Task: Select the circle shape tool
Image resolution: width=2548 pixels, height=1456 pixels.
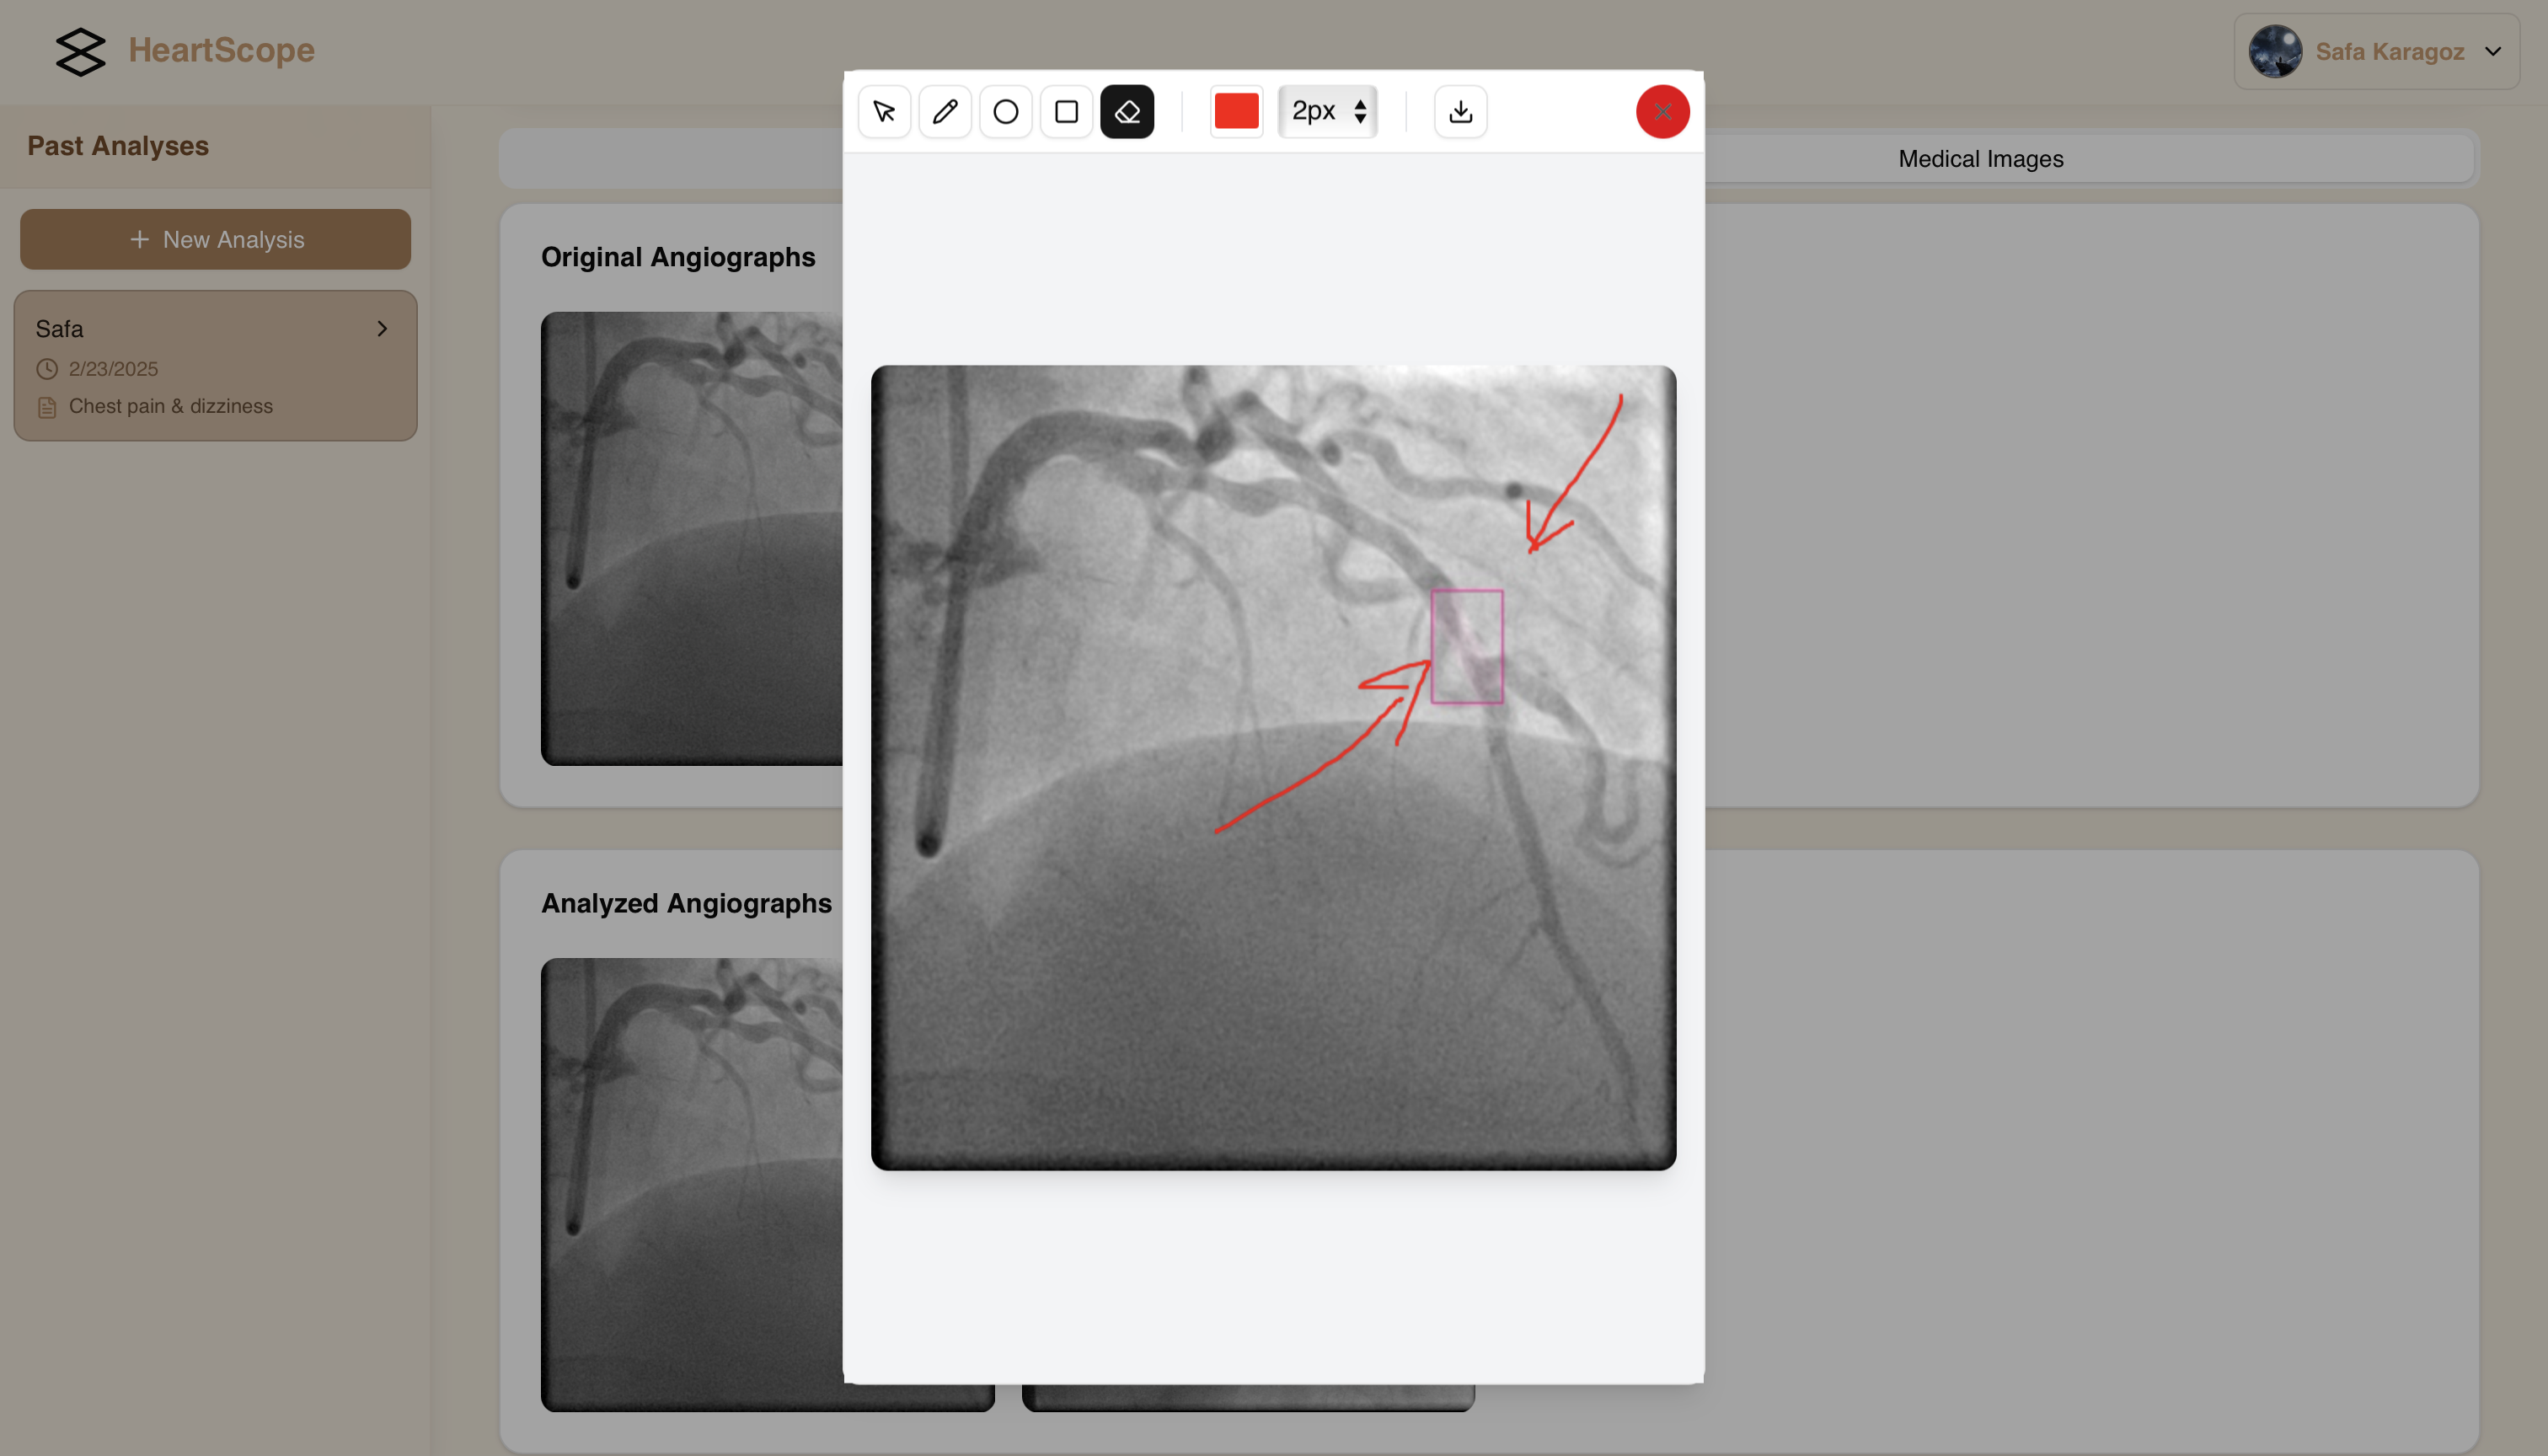Action: click(x=1006, y=111)
